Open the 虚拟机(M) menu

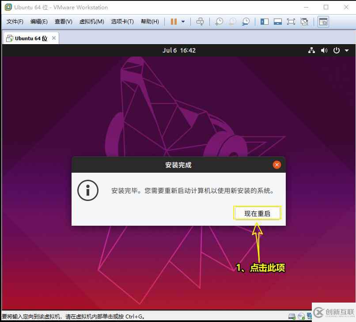(x=91, y=22)
